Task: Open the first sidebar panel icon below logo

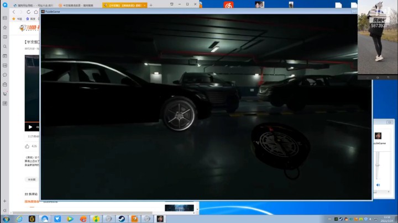Action: click(x=5, y=18)
